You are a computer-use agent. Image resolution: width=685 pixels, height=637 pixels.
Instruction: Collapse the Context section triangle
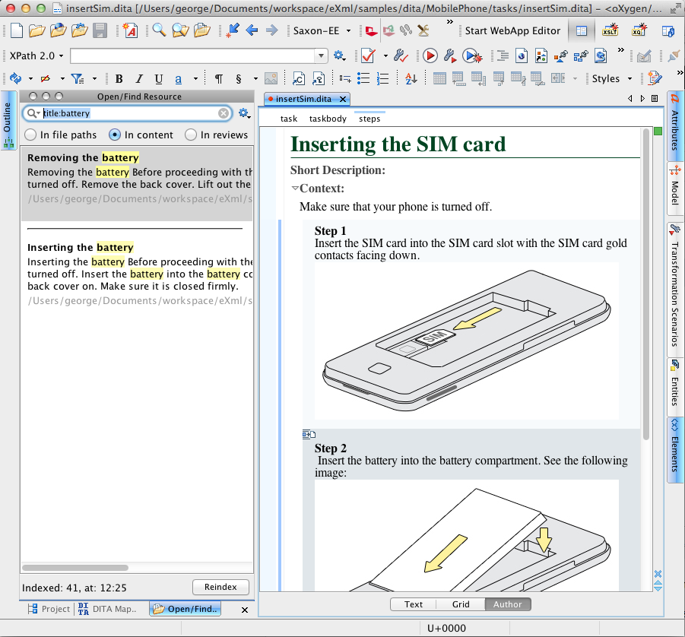(x=295, y=188)
